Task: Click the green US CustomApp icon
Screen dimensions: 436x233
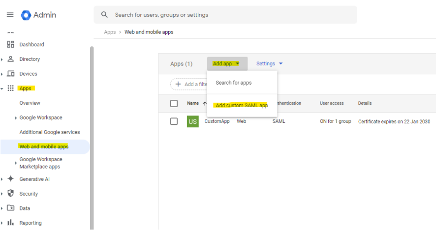Action: pos(193,121)
